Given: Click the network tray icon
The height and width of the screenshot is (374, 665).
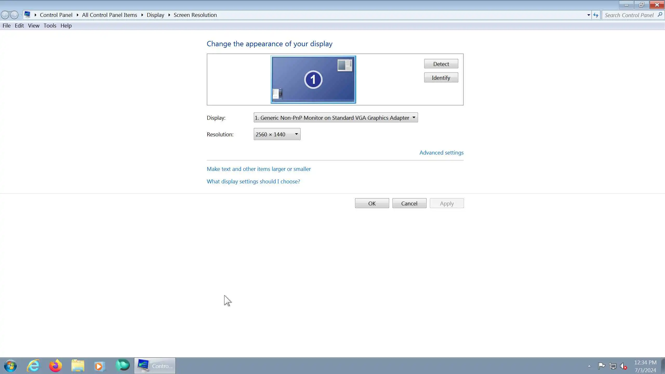Looking at the screenshot, I should [613, 366].
